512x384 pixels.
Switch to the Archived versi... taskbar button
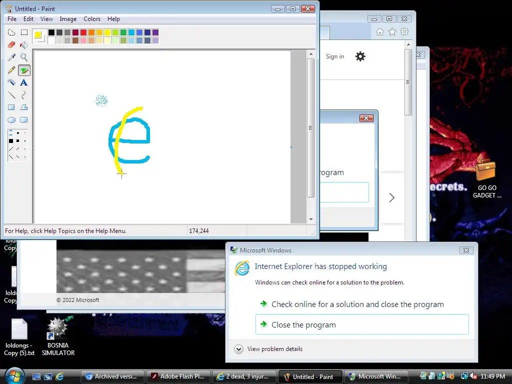click(x=112, y=376)
